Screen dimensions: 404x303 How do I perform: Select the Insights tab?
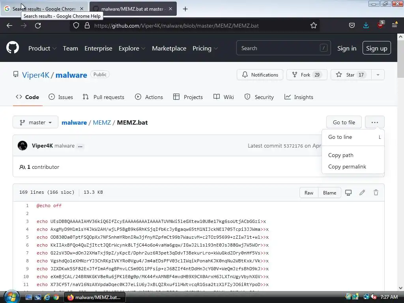pyautogui.click(x=299, y=97)
